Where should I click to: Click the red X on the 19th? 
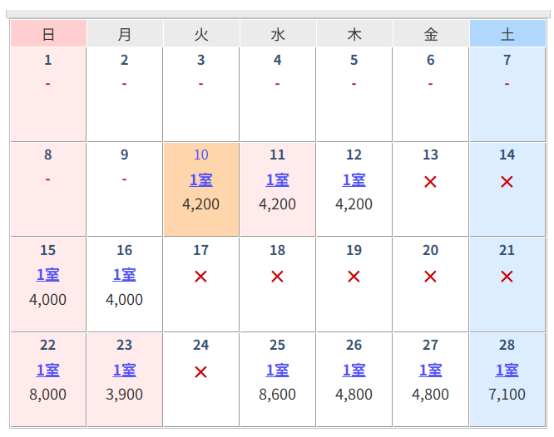(x=354, y=277)
